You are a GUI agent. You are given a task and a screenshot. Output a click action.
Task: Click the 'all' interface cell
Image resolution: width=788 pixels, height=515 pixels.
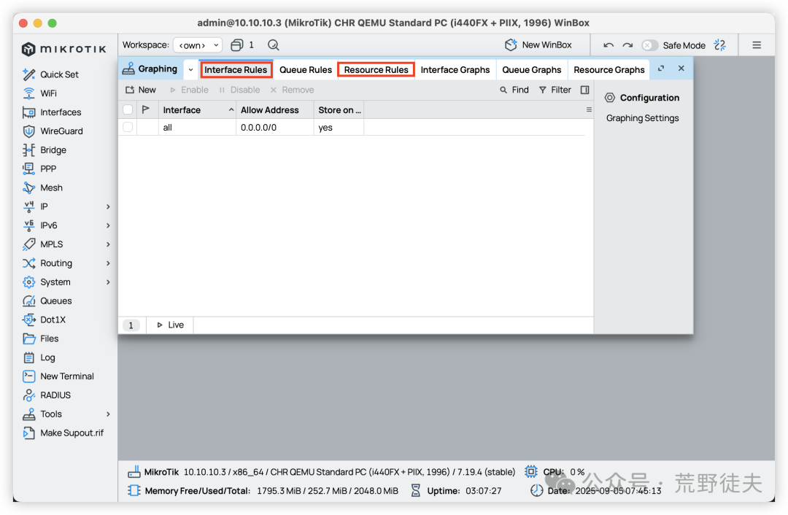[x=197, y=127]
